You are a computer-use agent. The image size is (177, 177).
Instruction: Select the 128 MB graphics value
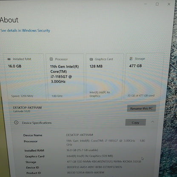point(96,66)
